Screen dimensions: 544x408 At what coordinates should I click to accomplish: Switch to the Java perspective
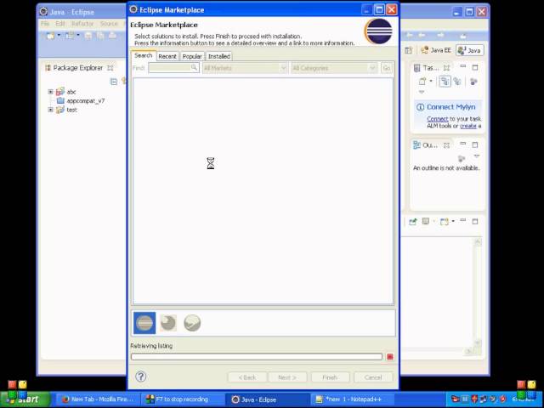[470, 51]
